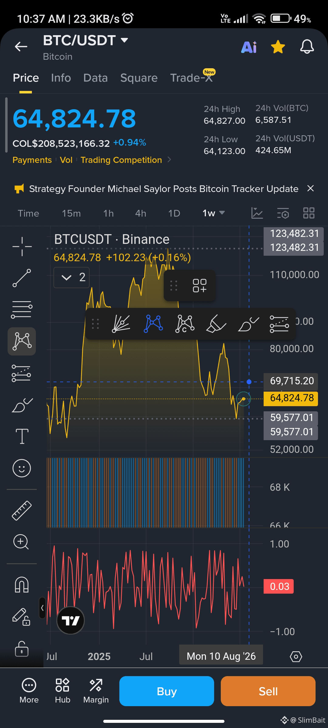The image size is (328, 728).
Task: Tap the 64,824.78 headline price
Action: pyautogui.click(x=74, y=119)
